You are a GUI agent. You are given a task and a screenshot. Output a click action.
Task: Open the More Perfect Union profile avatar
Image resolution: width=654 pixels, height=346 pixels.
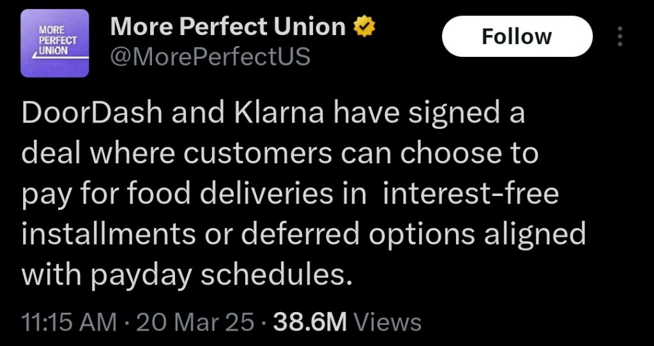[x=54, y=43]
